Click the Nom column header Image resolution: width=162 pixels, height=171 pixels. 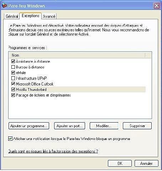point(77,55)
